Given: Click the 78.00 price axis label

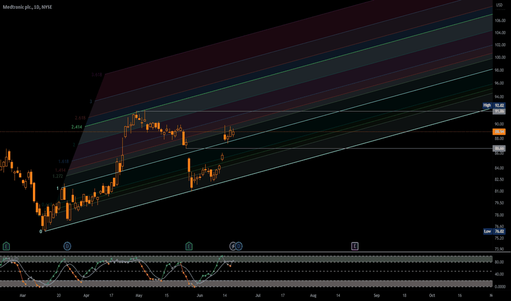Looking at the screenshot, I should pos(499,215).
